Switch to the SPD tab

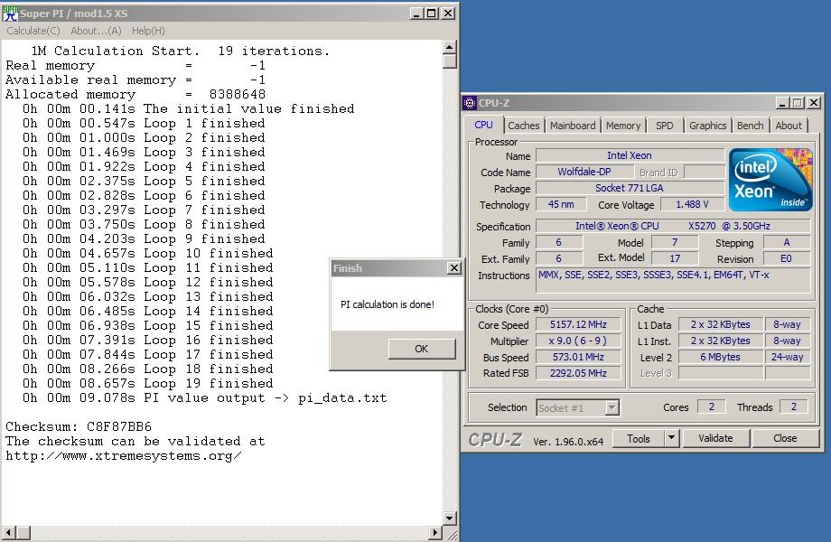pyautogui.click(x=664, y=126)
